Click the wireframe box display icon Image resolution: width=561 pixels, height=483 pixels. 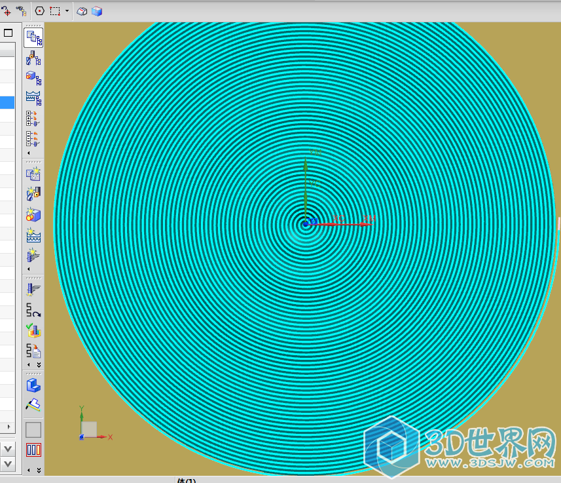[82, 11]
